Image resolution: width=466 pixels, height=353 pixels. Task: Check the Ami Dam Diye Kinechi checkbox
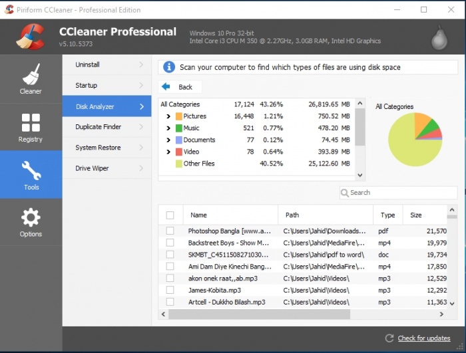170,267
